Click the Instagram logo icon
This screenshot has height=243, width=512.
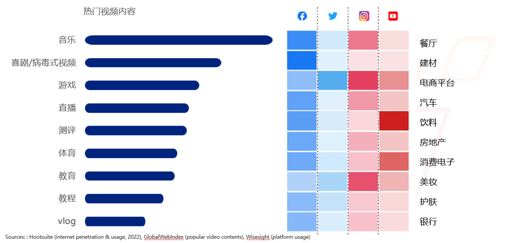[364, 16]
